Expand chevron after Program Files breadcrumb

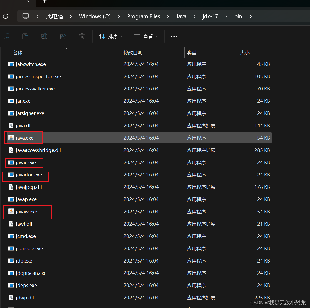click(x=168, y=16)
